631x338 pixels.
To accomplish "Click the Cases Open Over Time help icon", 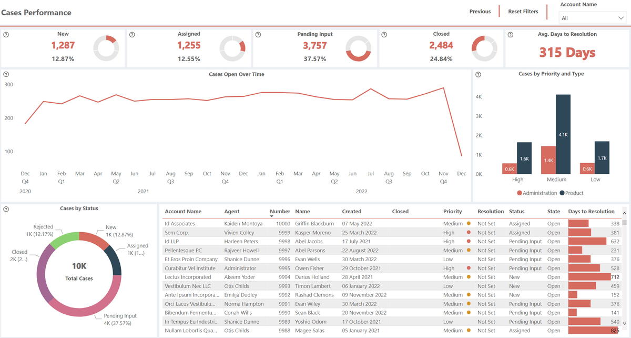I will tap(5, 74).
